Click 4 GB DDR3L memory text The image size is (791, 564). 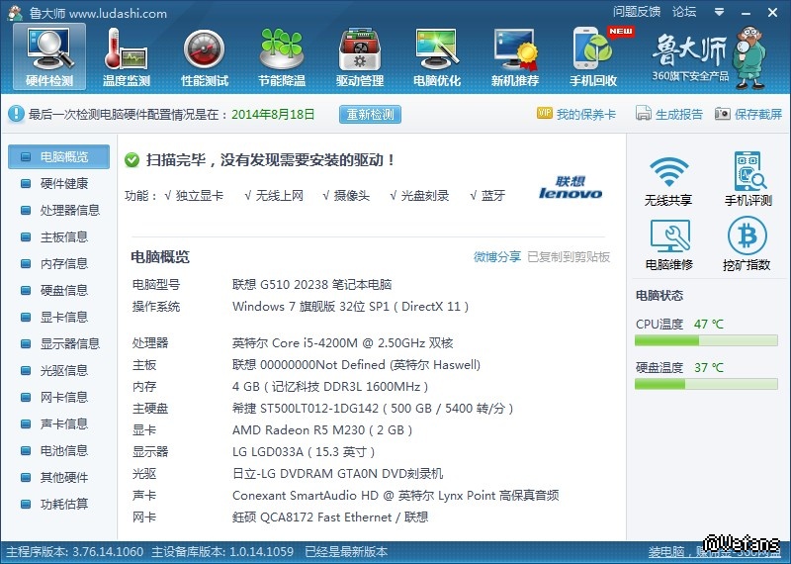pos(330,387)
